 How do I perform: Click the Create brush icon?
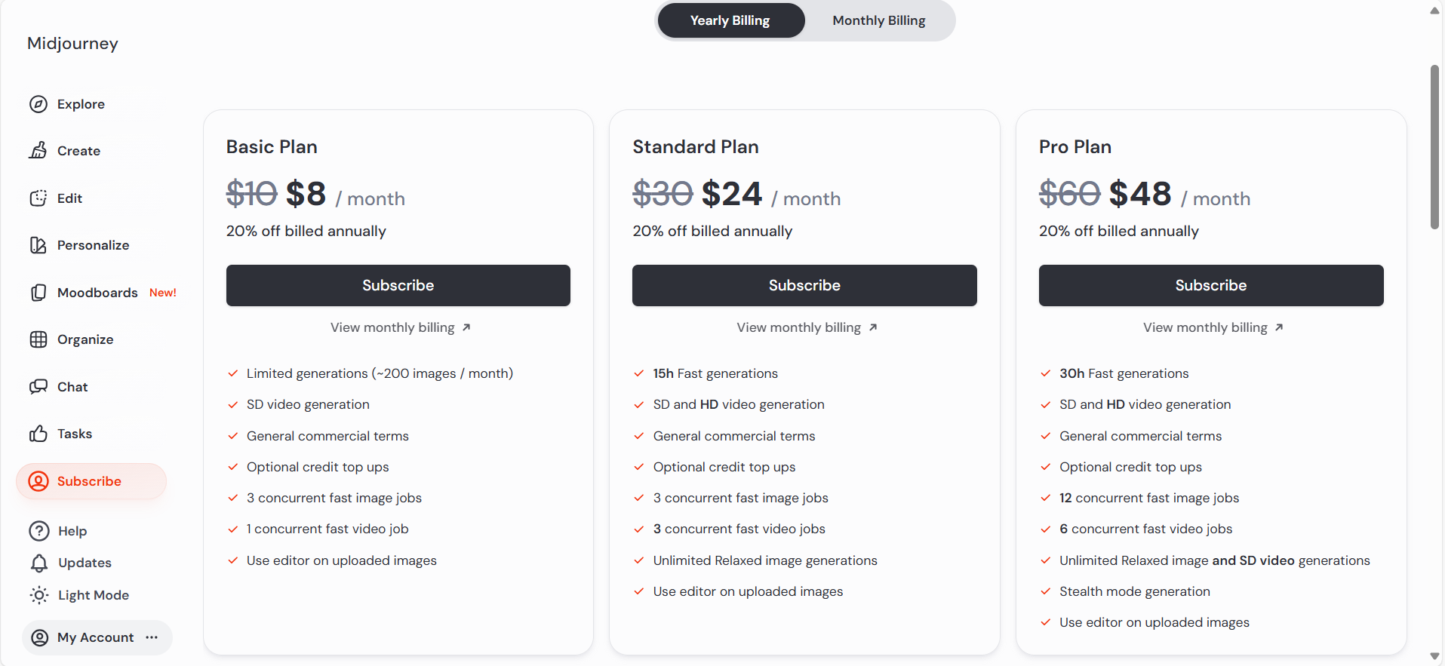pos(38,151)
